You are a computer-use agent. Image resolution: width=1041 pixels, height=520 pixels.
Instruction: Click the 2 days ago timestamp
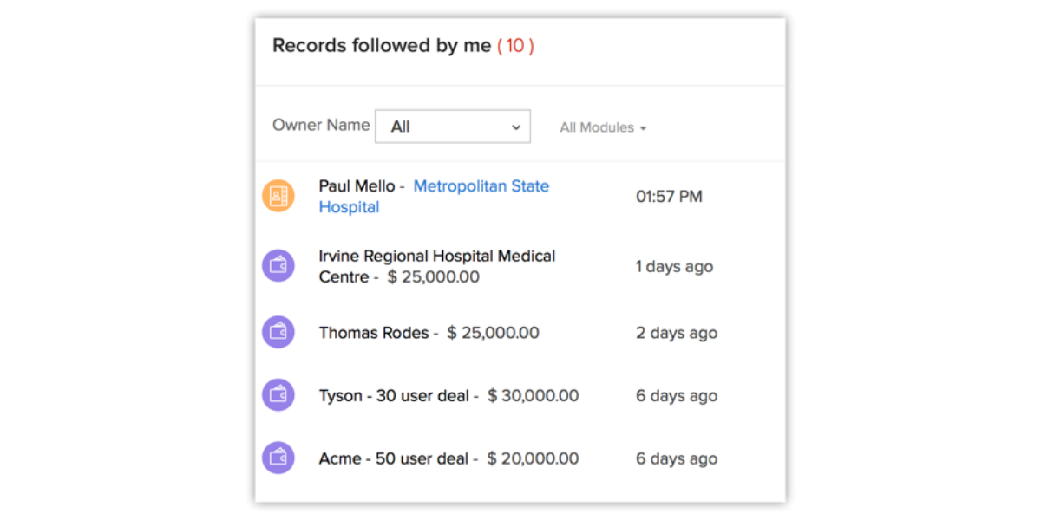coord(676,333)
